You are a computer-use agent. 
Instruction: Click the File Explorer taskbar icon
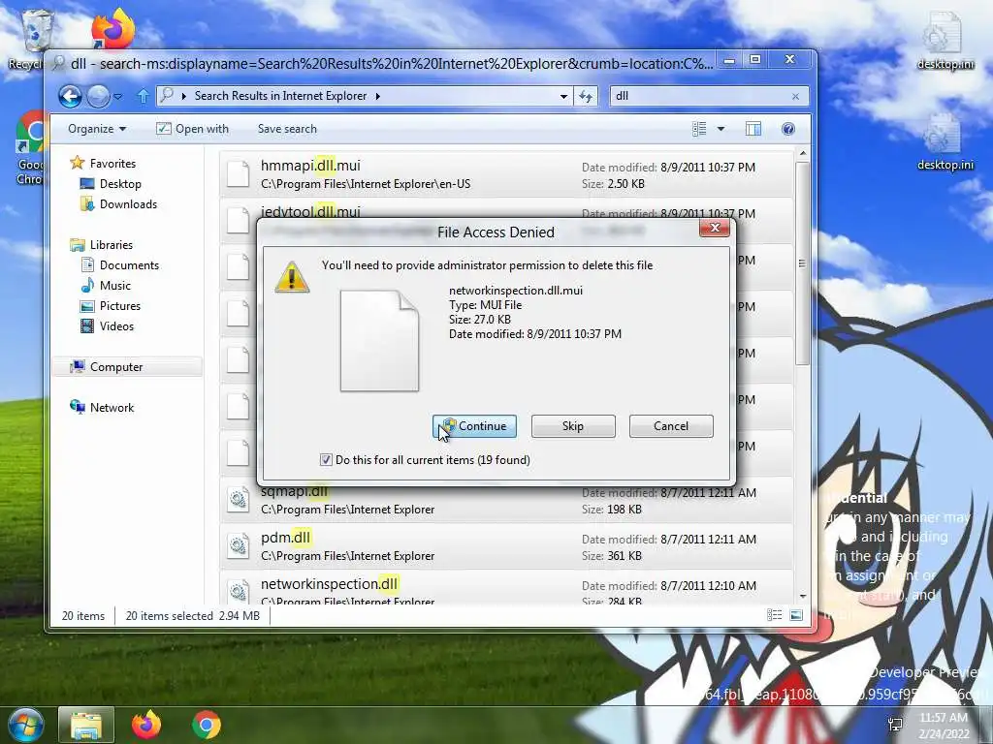coord(86,725)
